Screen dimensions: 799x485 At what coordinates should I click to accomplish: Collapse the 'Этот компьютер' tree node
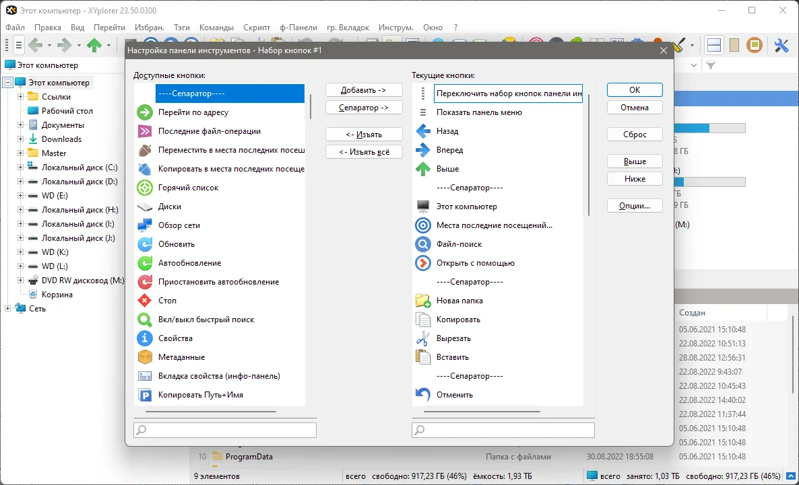point(7,83)
